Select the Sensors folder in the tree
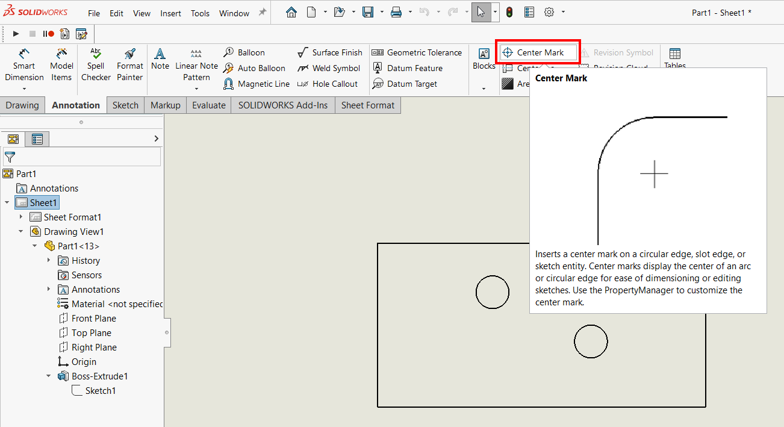 pos(80,275)
